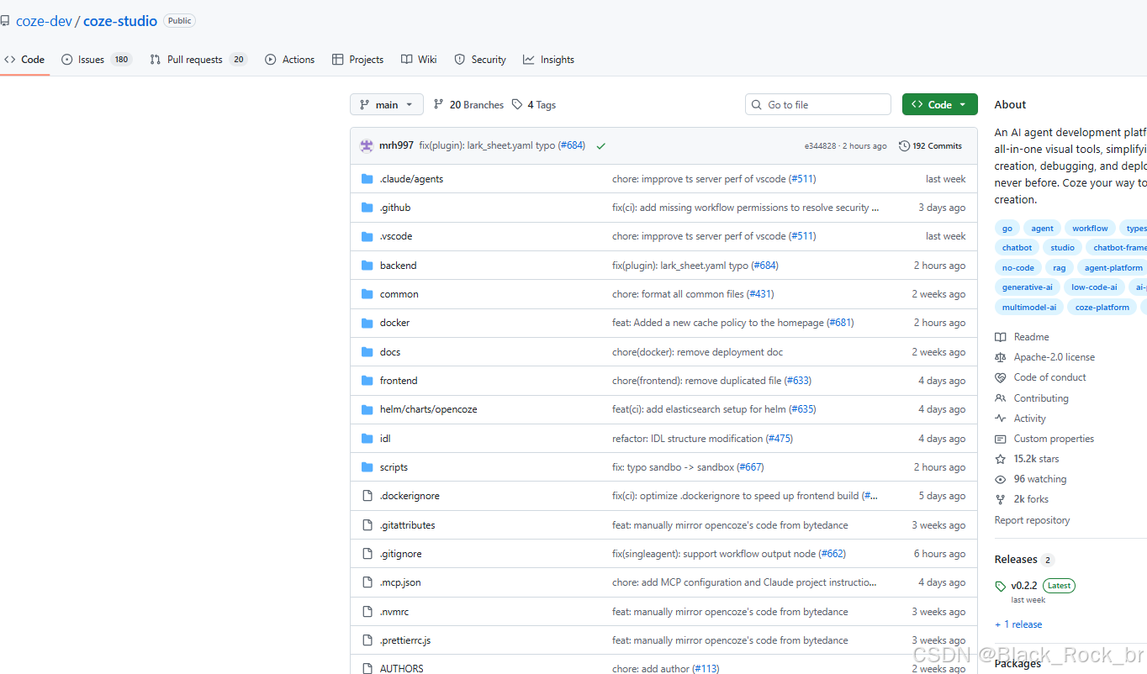
Task: Switch to the Issues tab
Action: (97, 60)
